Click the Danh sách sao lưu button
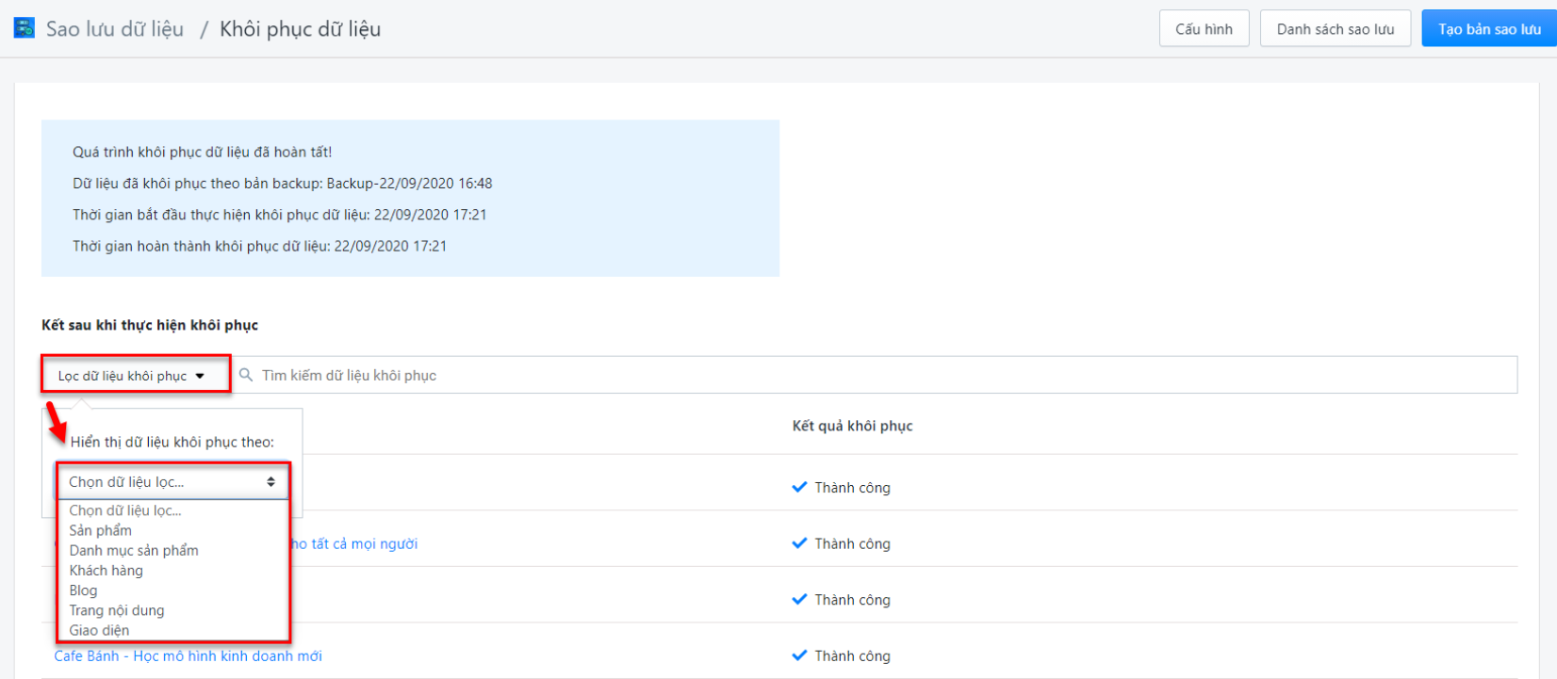Screen dimensions: 1557x679 click(x=1335, y=29)
